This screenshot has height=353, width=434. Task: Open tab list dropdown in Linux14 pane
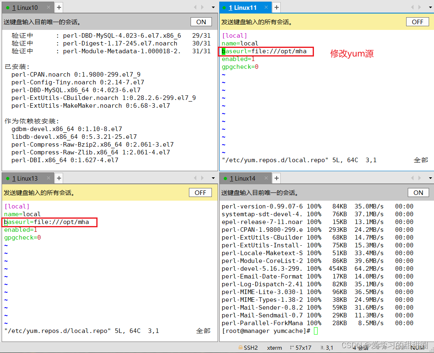coord(430,178)
